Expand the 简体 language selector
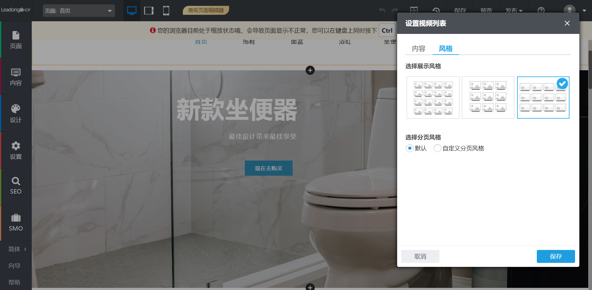The image size is (592, 290). (x=17, y=249)
